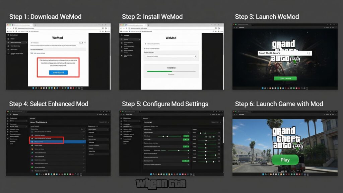Toggle the bottom green switch in Step 5 mod list

coord(186,161)
